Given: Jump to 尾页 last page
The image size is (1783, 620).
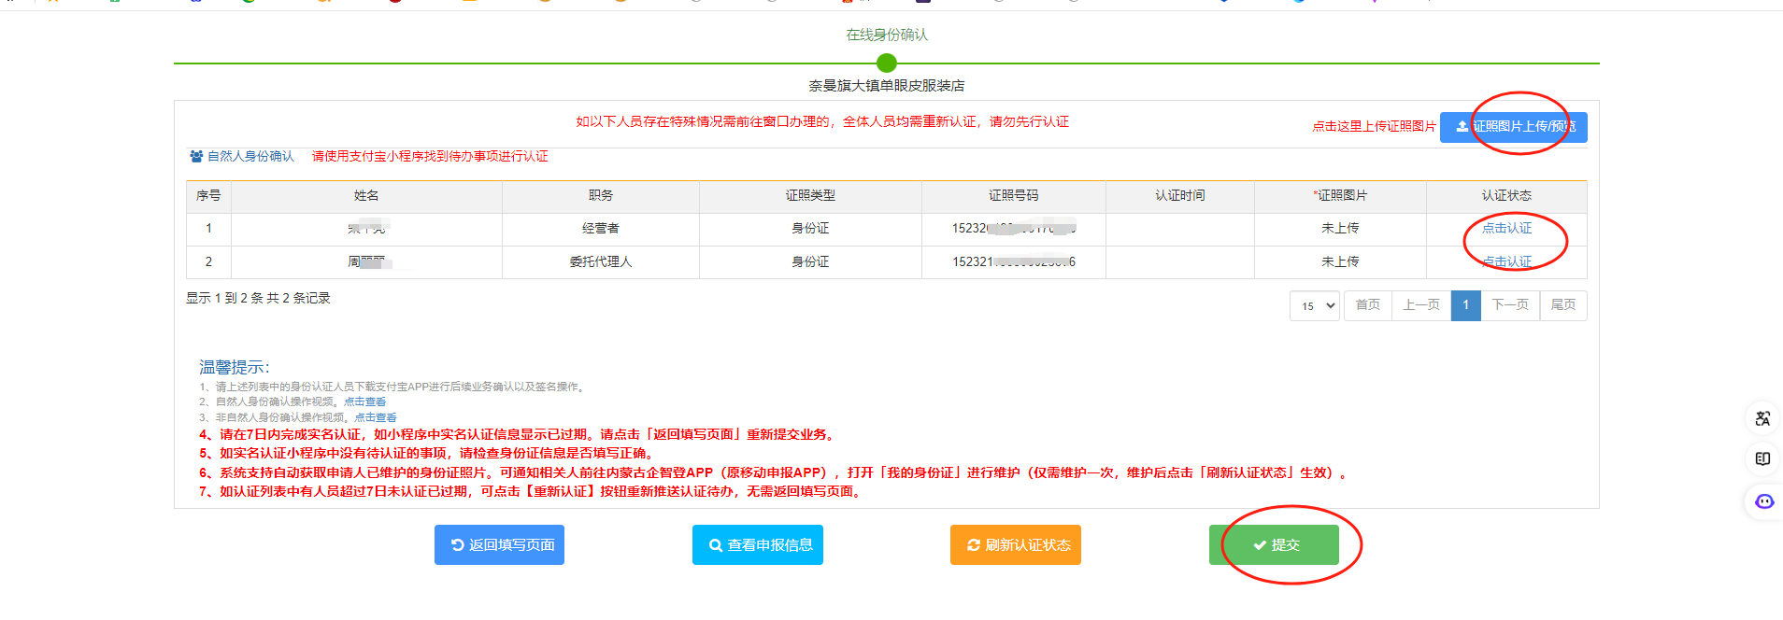Looking at the screenshot, I should click(1562, 305).
